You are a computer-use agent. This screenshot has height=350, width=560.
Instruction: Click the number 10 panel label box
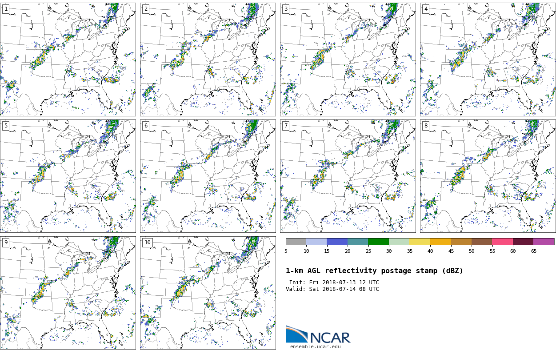(148, 243)
